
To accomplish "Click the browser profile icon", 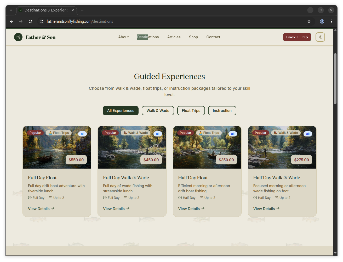I will coord(322,21).
